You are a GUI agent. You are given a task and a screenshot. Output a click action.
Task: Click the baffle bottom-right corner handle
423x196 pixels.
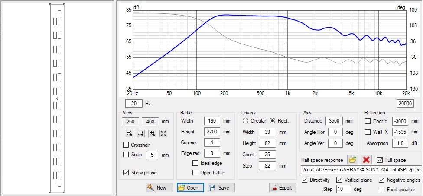coord(64,192)
